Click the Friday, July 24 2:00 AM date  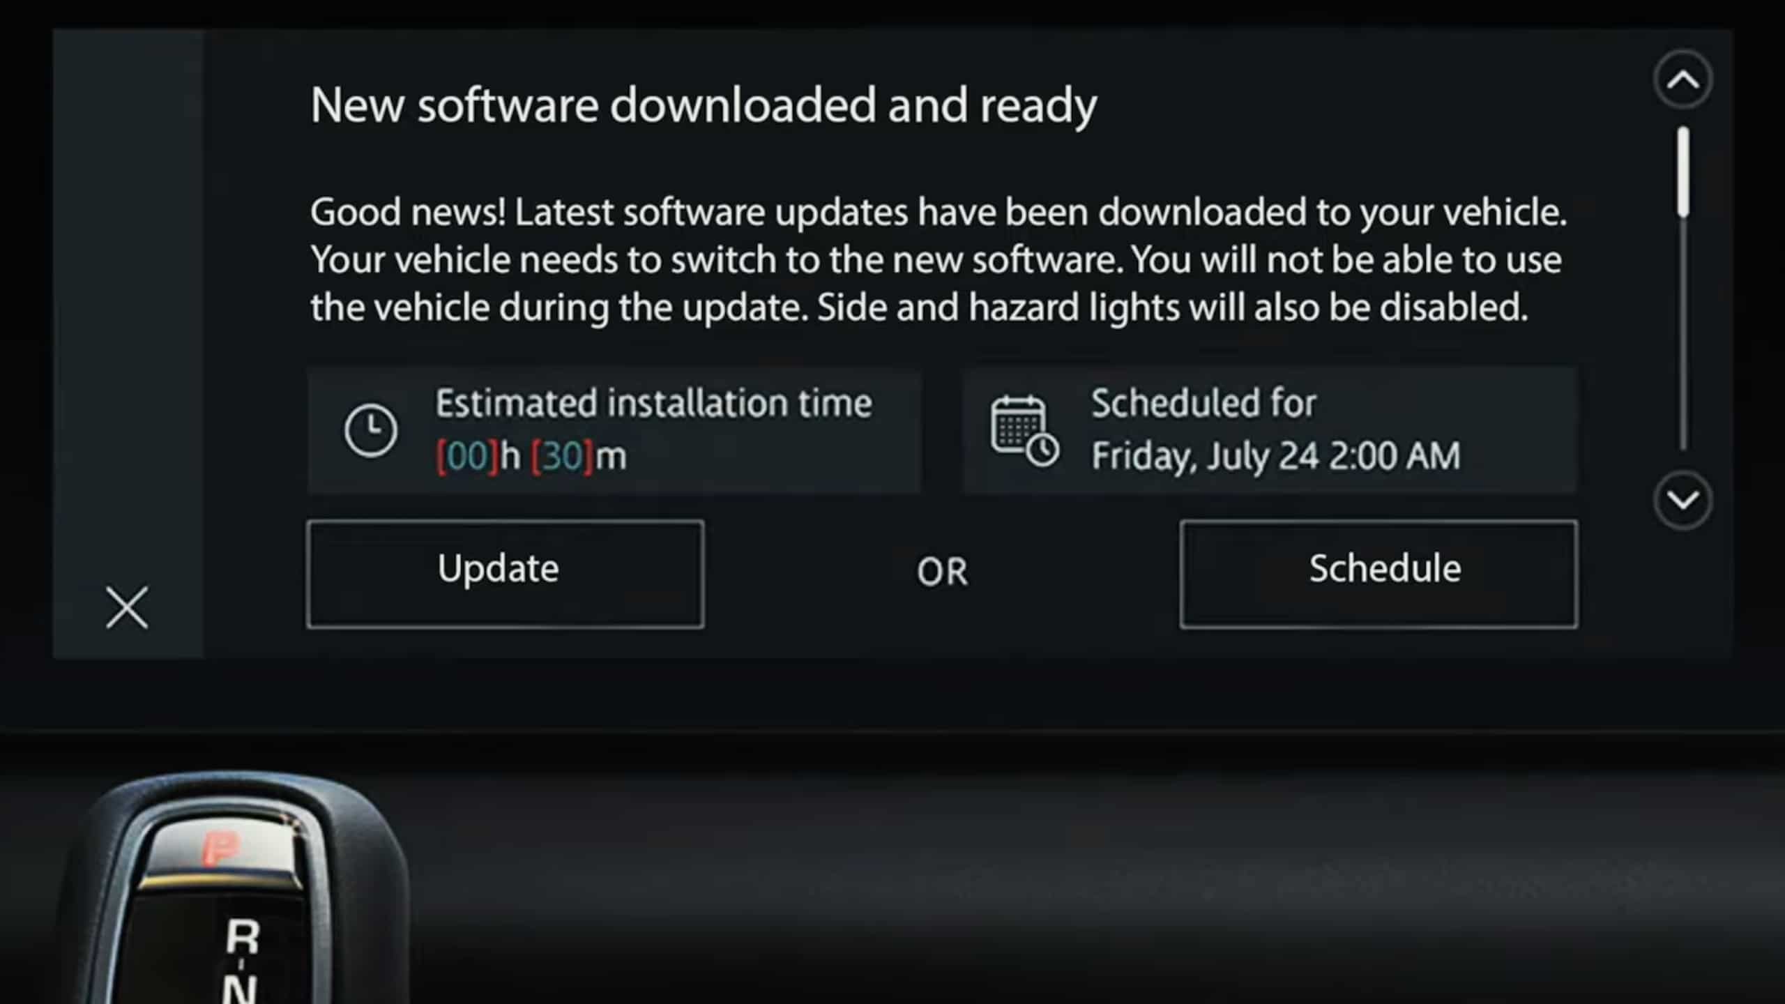pos(1275,457)
